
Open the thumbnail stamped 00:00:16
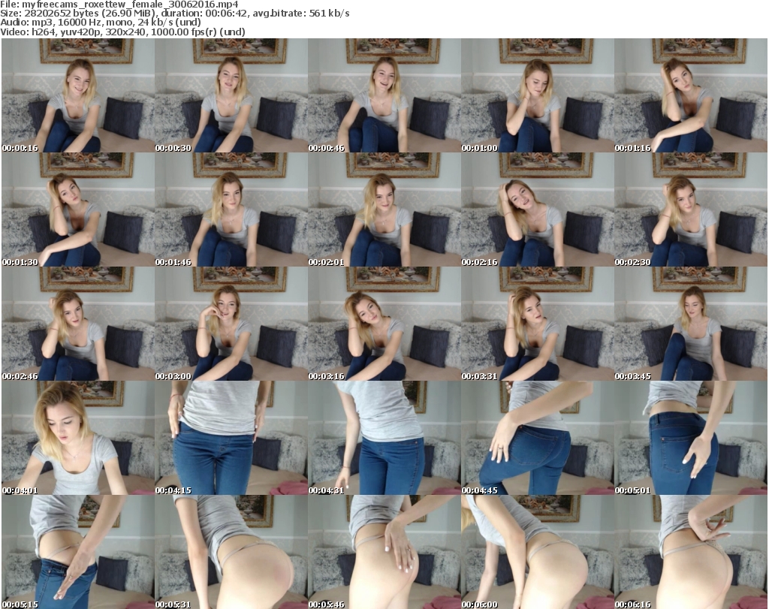pyautogui.click(x=78, y=95)
